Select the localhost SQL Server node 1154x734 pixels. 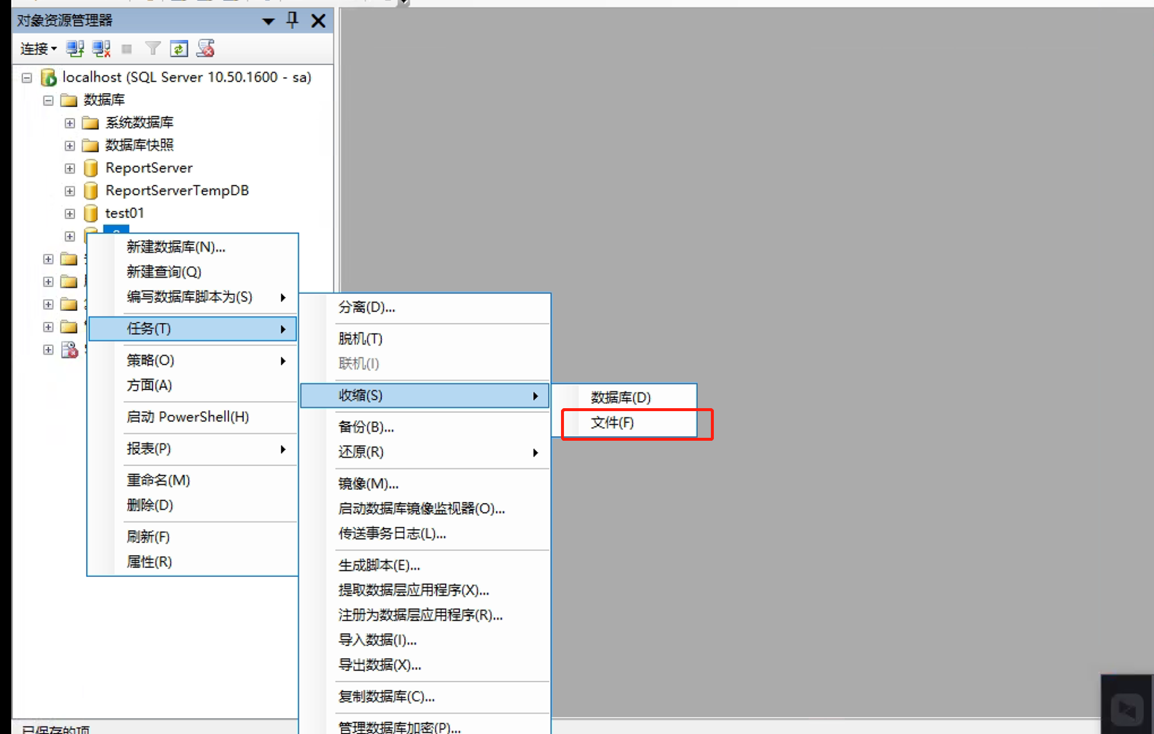pyautogui.click(x=187, y=77)
